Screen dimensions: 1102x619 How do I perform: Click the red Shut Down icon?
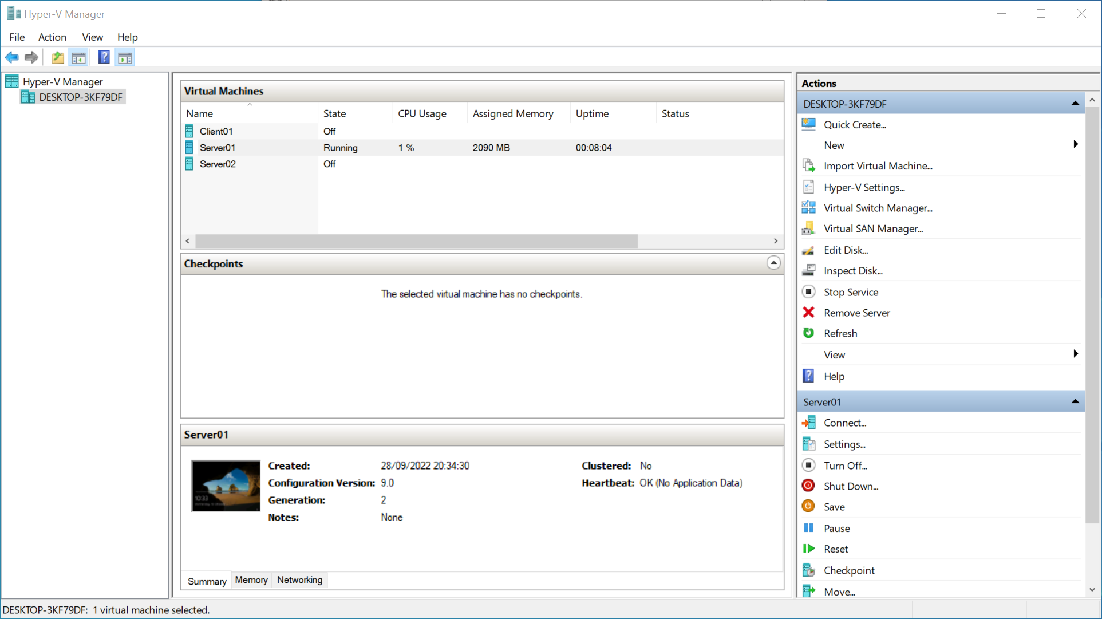coord(809,486)
